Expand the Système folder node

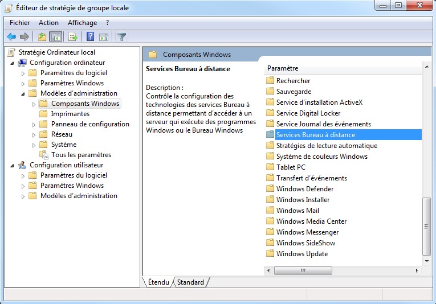34,145
